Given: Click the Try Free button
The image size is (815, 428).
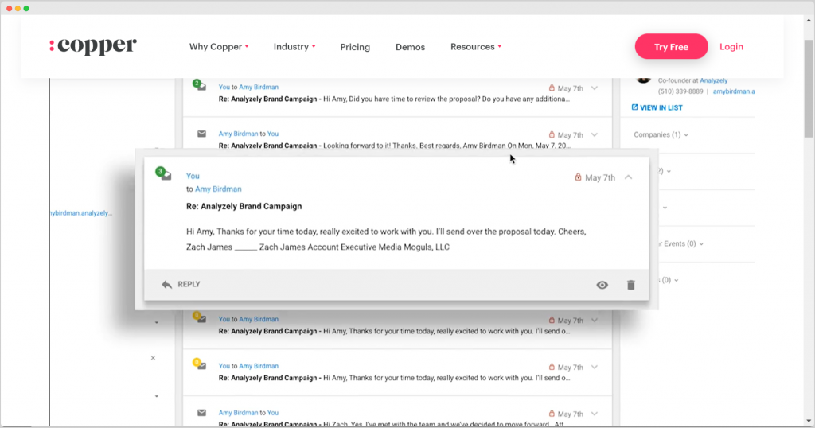Looking at the screenshot, I should click(671, 47).
